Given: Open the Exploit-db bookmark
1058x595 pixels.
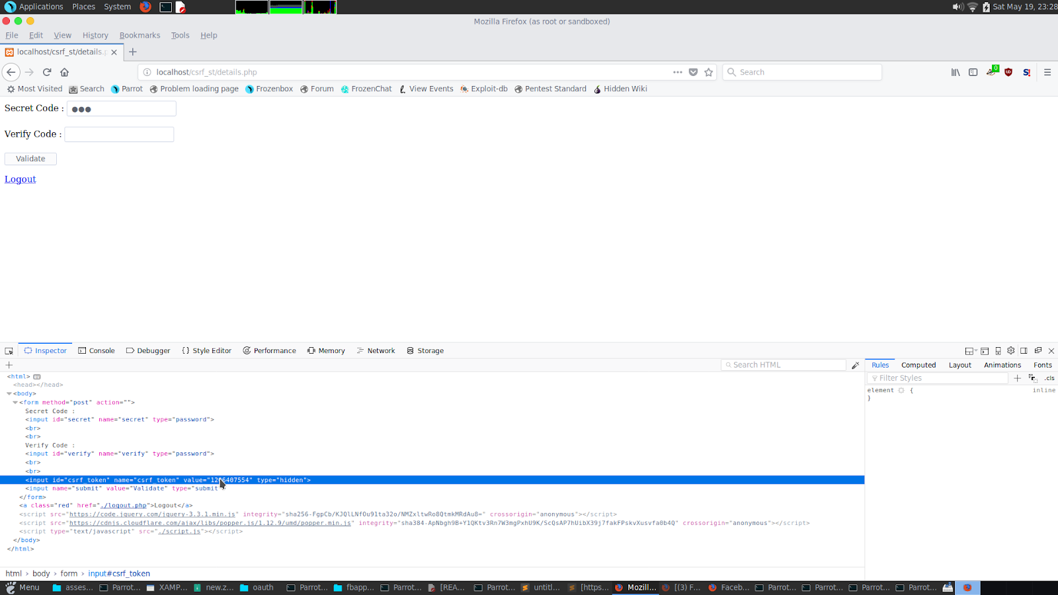Looking at the screenshot, I should click(x=483, y=89).
